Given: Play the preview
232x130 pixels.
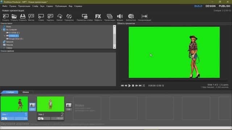Looking at the screenshot, I should pos(129,86).
